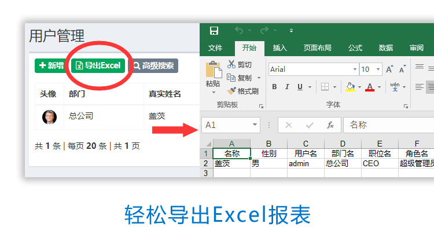This screenshot has height=249, width=434.
Task: Switch to the 插入 ribbon tab
Action: [x=280, y=48]
